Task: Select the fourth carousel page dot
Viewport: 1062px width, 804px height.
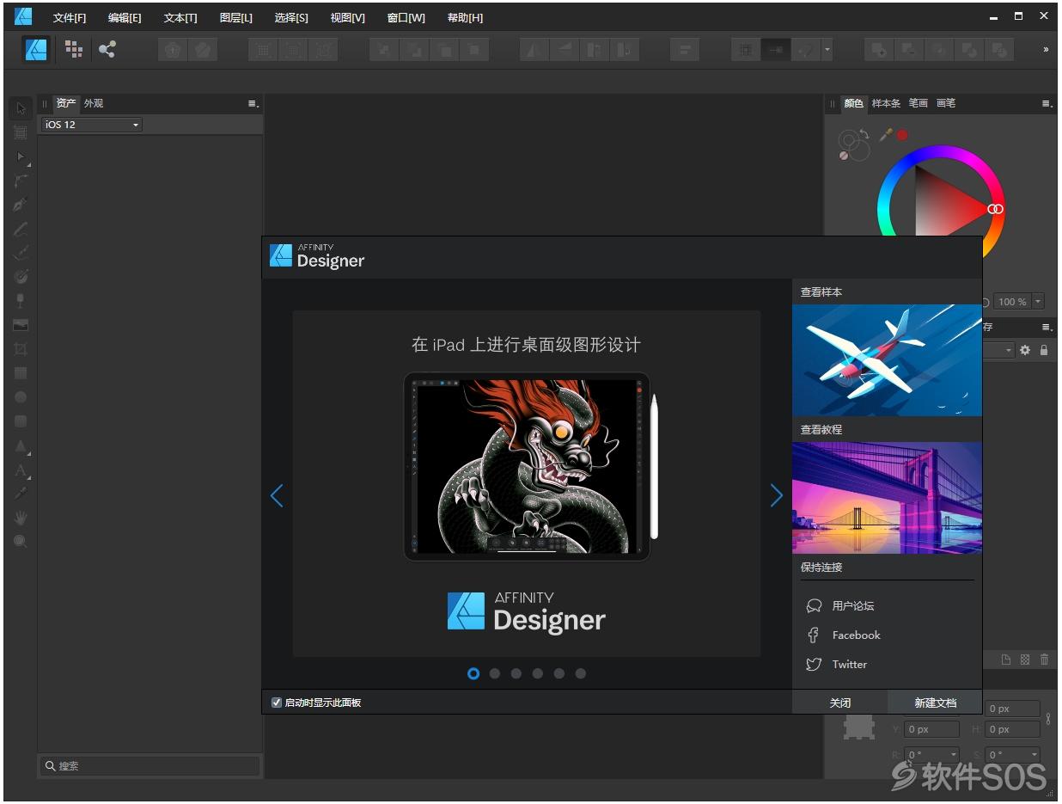Action: [x=538, y=673]
